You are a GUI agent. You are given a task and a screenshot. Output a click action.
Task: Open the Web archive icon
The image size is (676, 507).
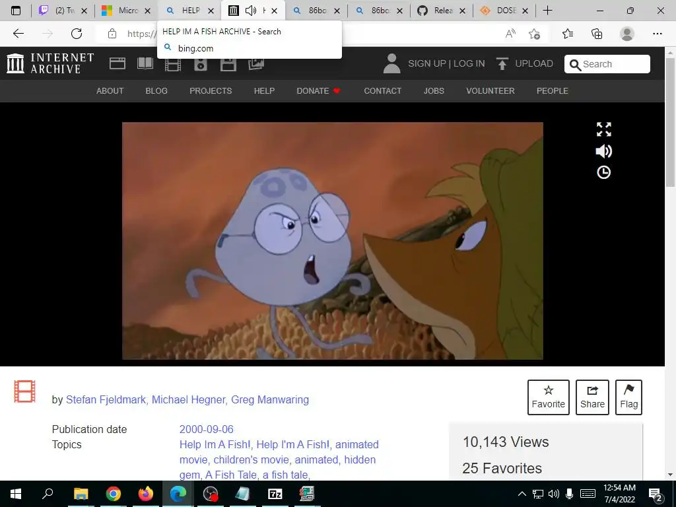point(118,64)
